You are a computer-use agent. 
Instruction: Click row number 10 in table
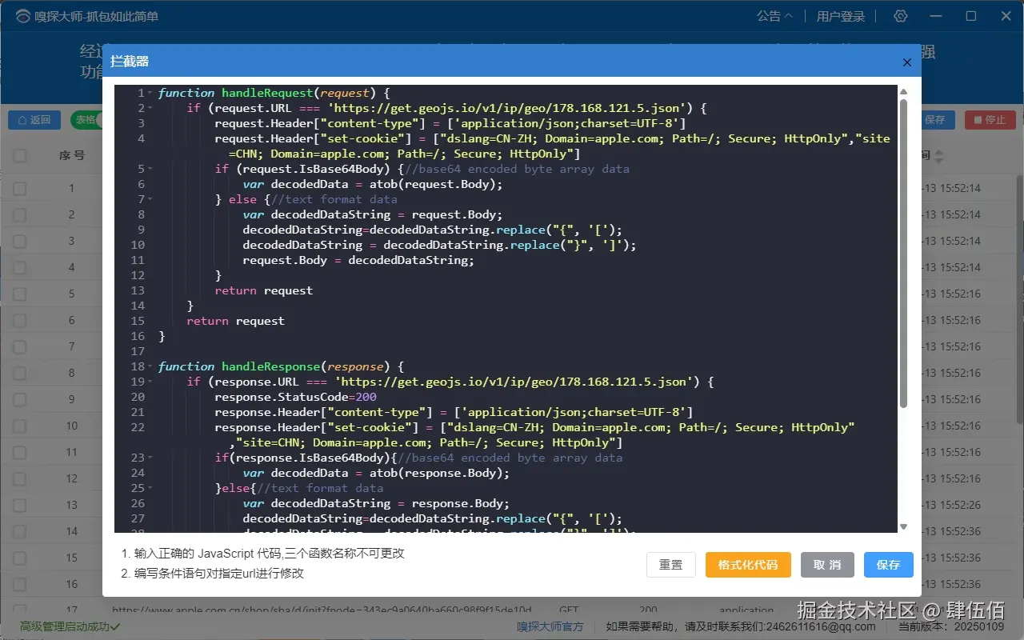[72, 426]
